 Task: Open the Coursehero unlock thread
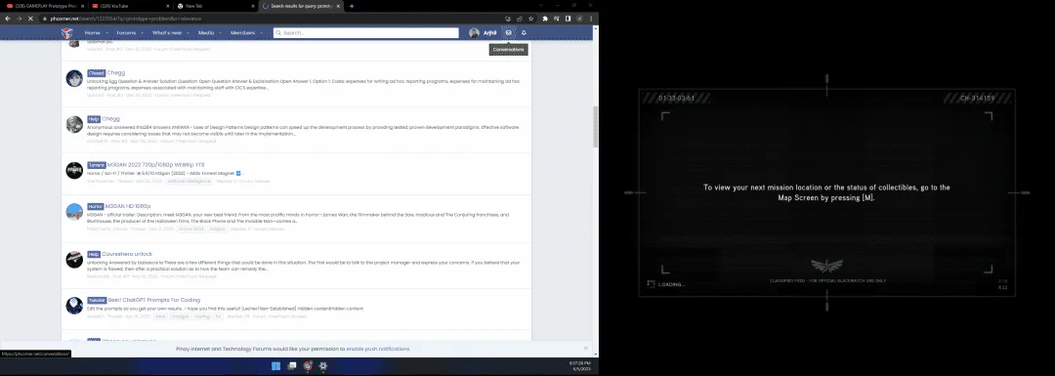[x=127, y=254]
